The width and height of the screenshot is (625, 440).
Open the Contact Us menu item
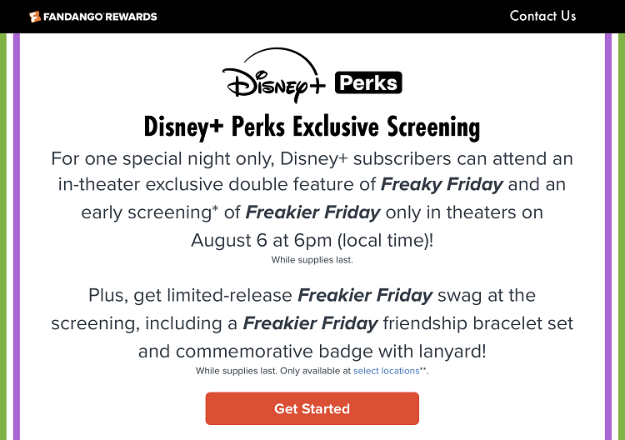tap(542, 16)
